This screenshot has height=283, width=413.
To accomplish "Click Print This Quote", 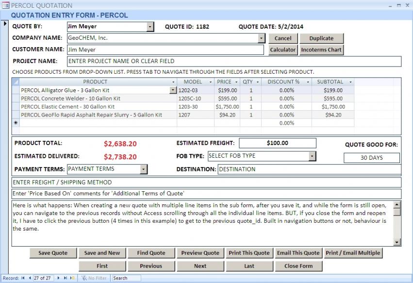I will (x=249, y=253).
